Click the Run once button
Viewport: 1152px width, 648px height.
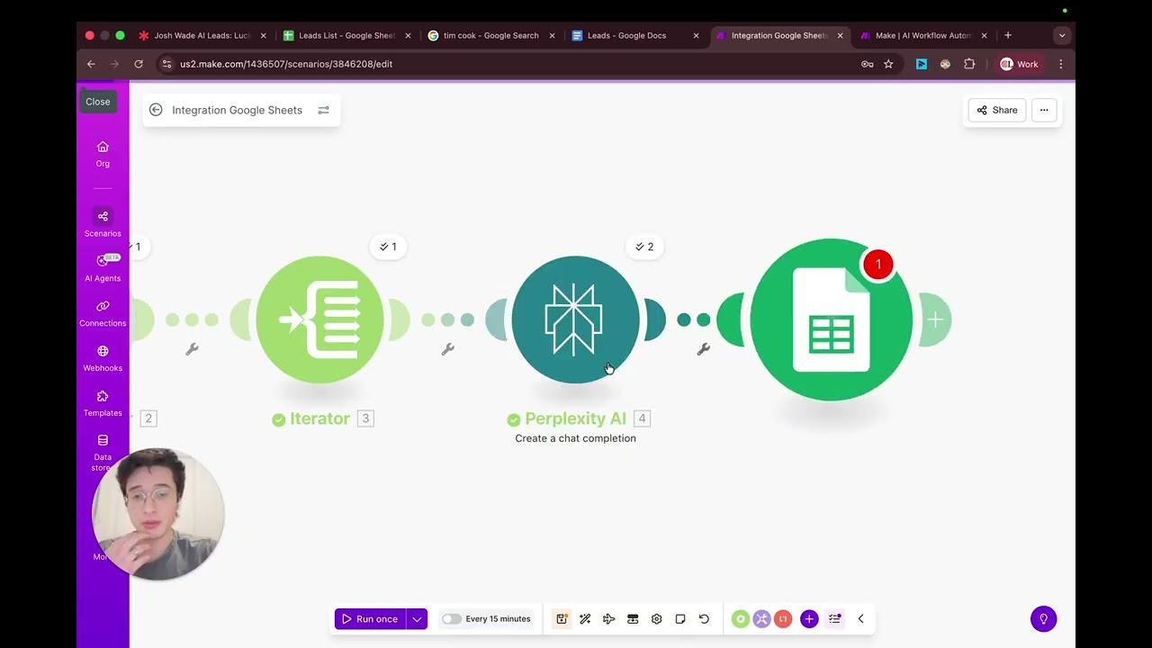(370, 618)
